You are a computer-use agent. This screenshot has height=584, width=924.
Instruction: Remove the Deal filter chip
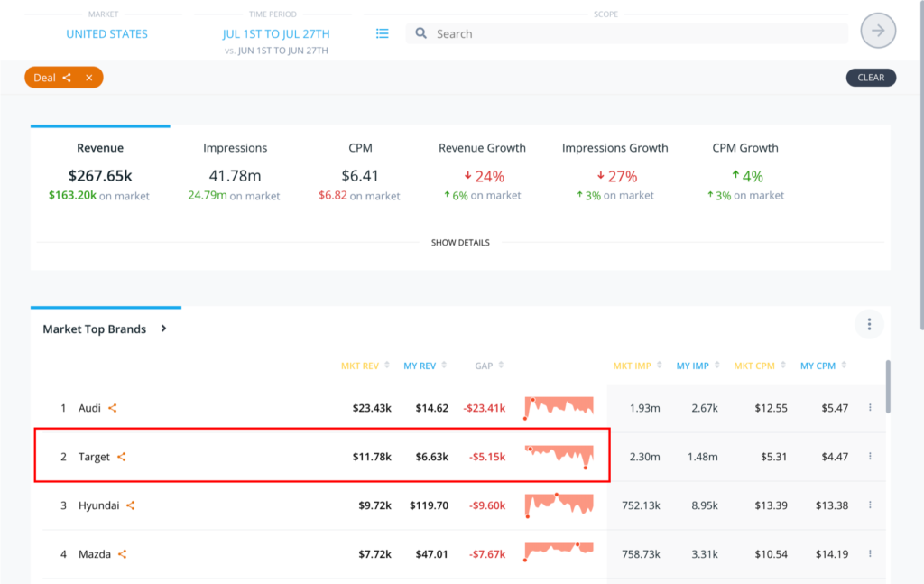point(89,78)
